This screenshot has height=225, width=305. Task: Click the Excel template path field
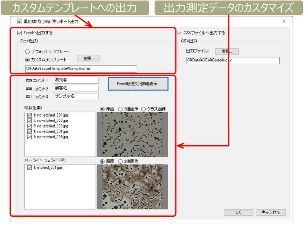point(81,69)
